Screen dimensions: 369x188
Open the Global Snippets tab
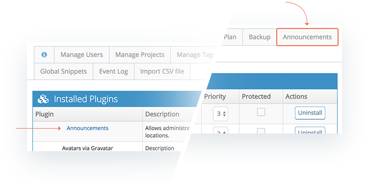pos(63,71)
